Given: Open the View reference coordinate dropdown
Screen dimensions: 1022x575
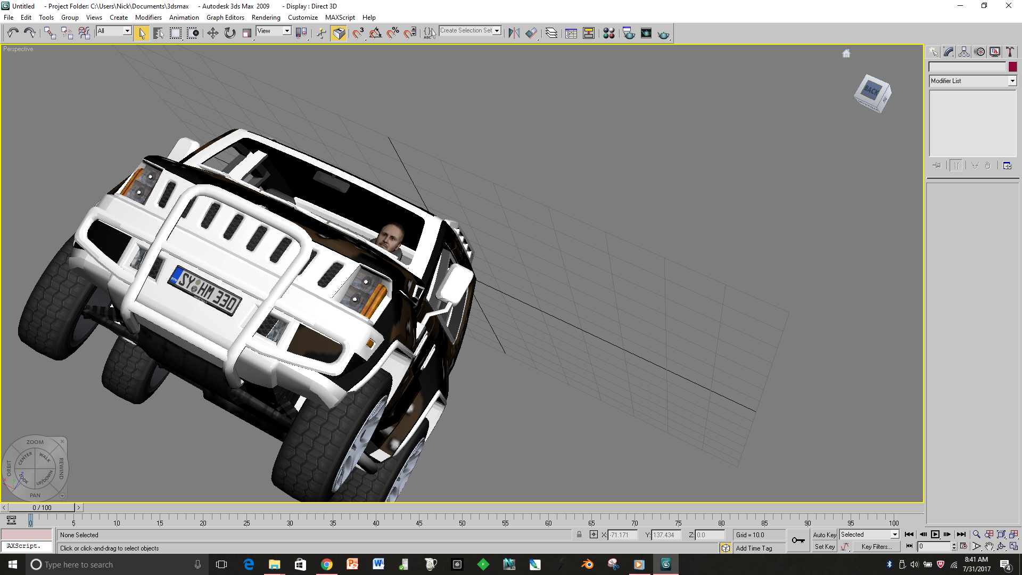Looking at the screenshot, I should pos(287,31).
